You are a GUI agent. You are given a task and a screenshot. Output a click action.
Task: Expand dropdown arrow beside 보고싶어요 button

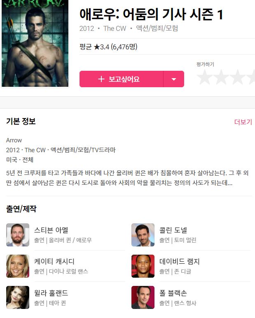174,79
